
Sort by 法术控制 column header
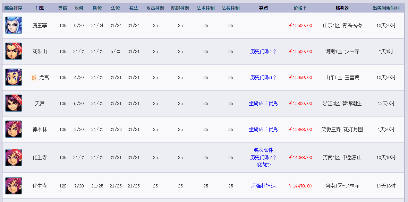point(205,8)
